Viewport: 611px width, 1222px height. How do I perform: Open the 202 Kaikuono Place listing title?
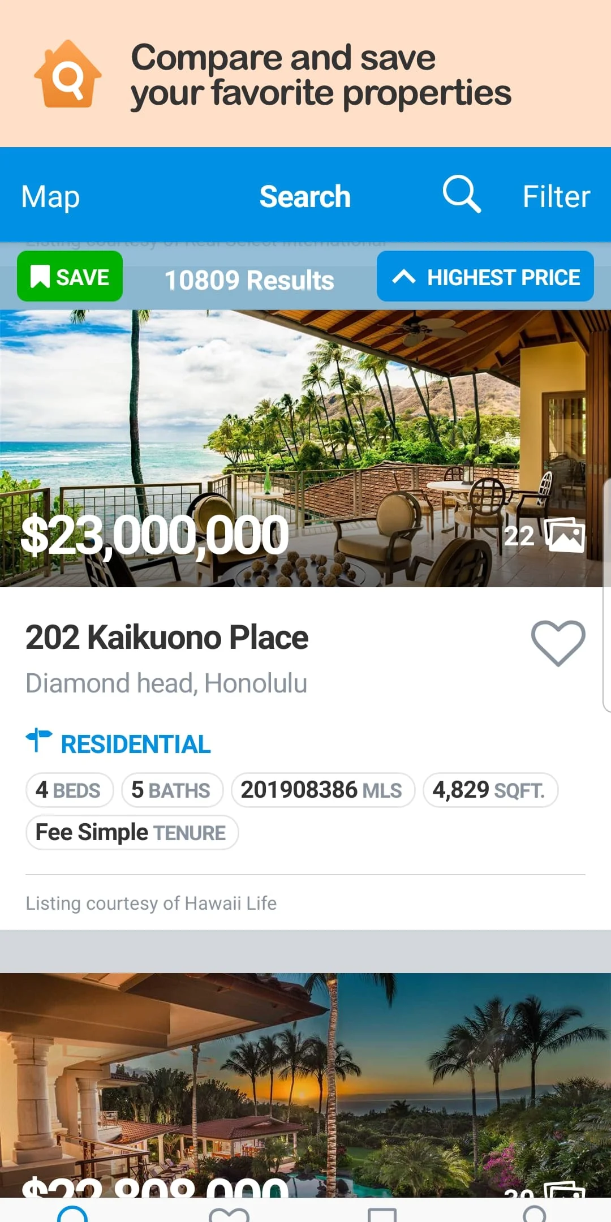[x=167, y=638]
